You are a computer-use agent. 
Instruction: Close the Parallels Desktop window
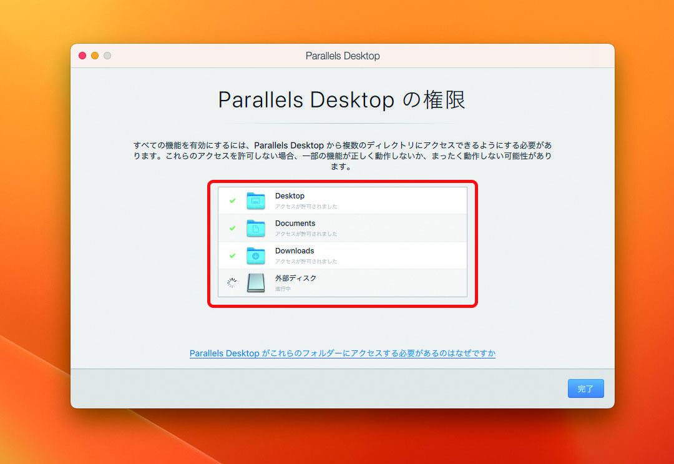pyautogui.click(x=82, y=56)
